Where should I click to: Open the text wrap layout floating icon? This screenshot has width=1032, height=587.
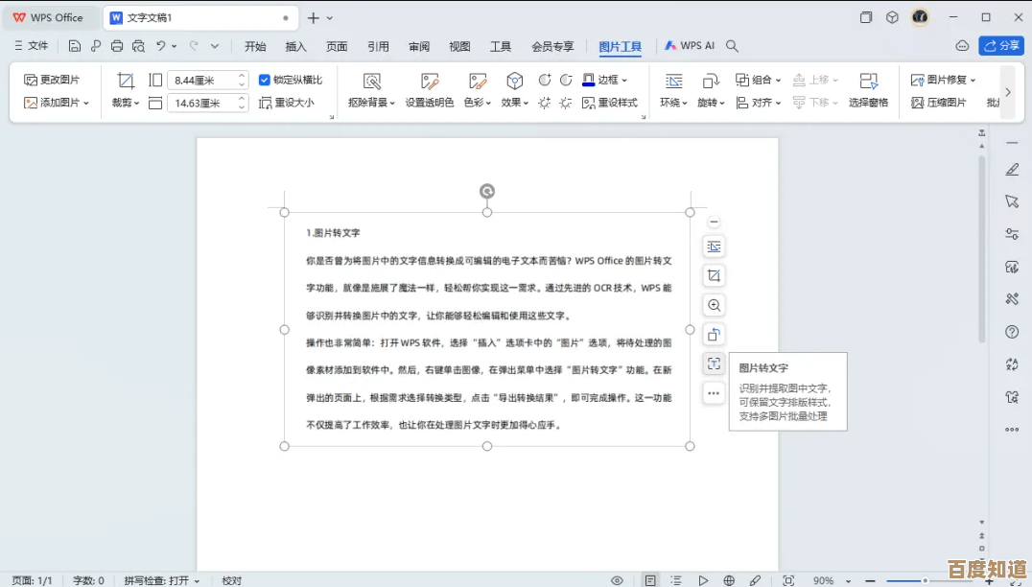(x=714, y=247)
